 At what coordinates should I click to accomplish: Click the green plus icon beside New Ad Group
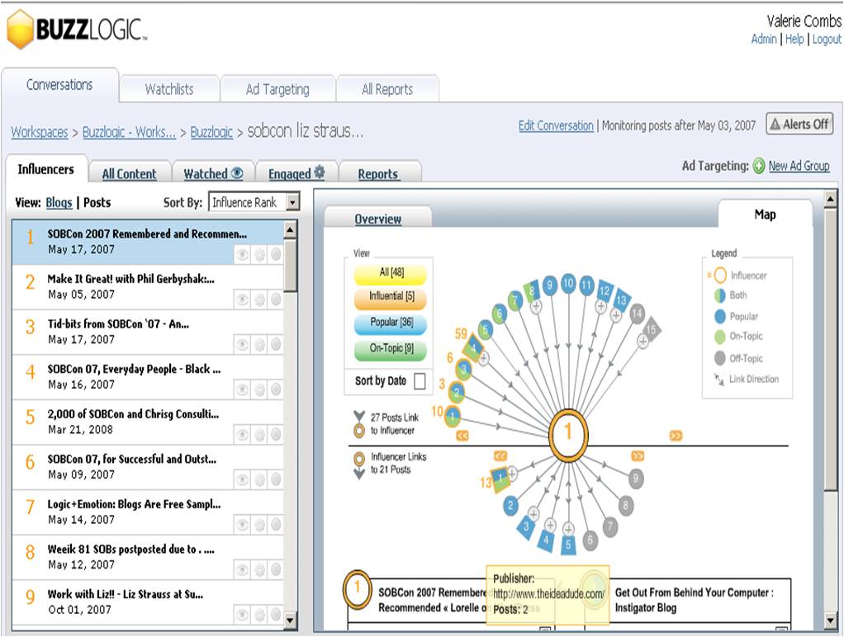pyautogui.click(x=759, y=166)
